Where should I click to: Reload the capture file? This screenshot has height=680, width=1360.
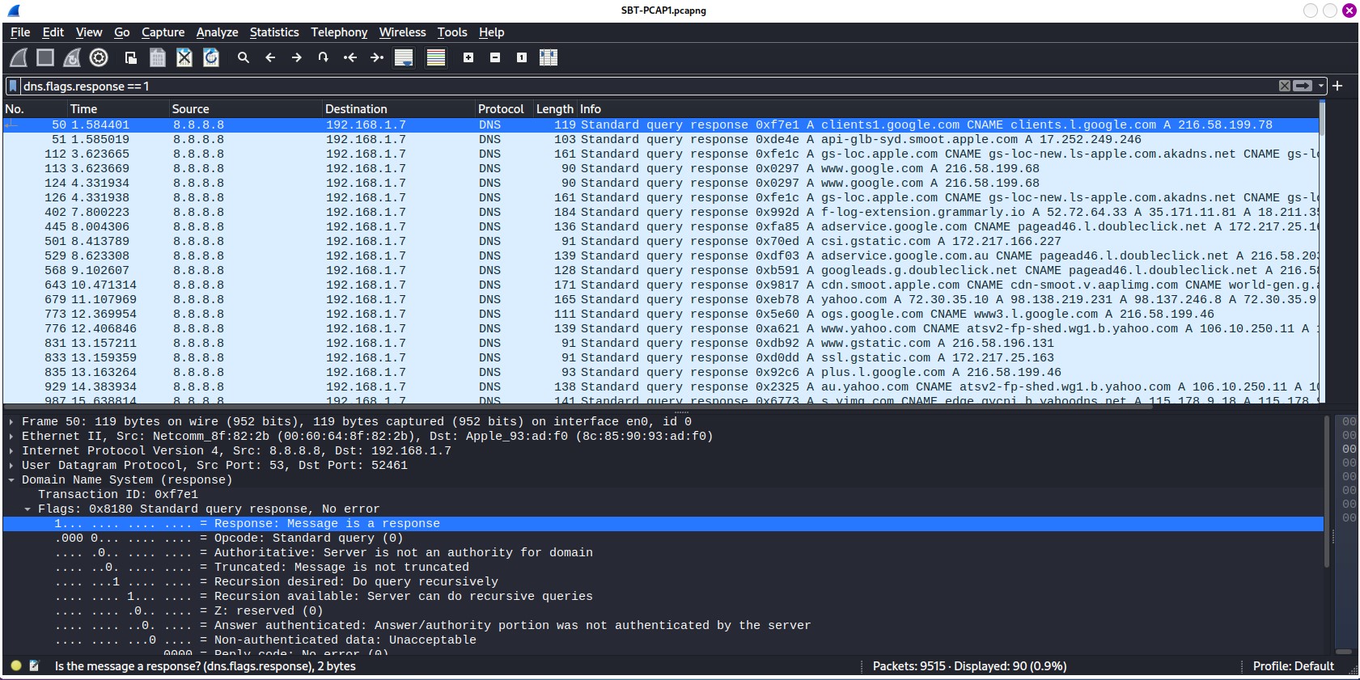pos(211,57)
